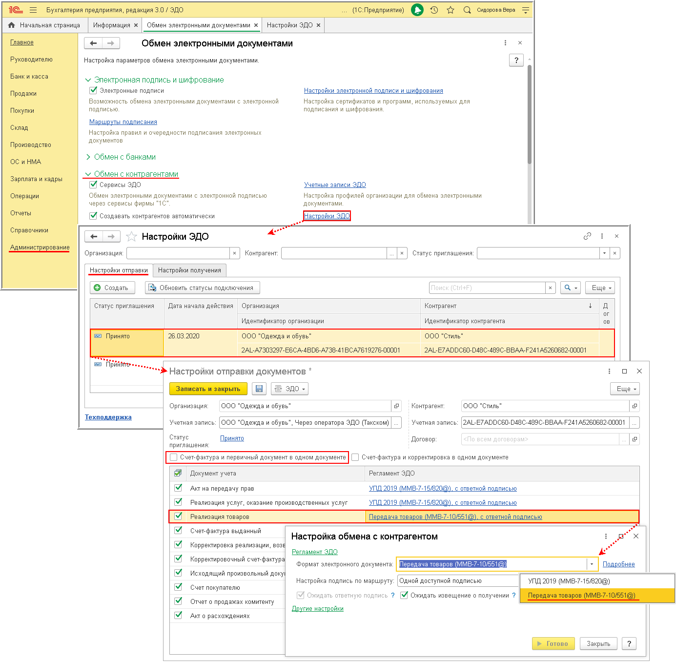Click Обновить статусы подключения button
676x662 pixels.
(203, 288)
